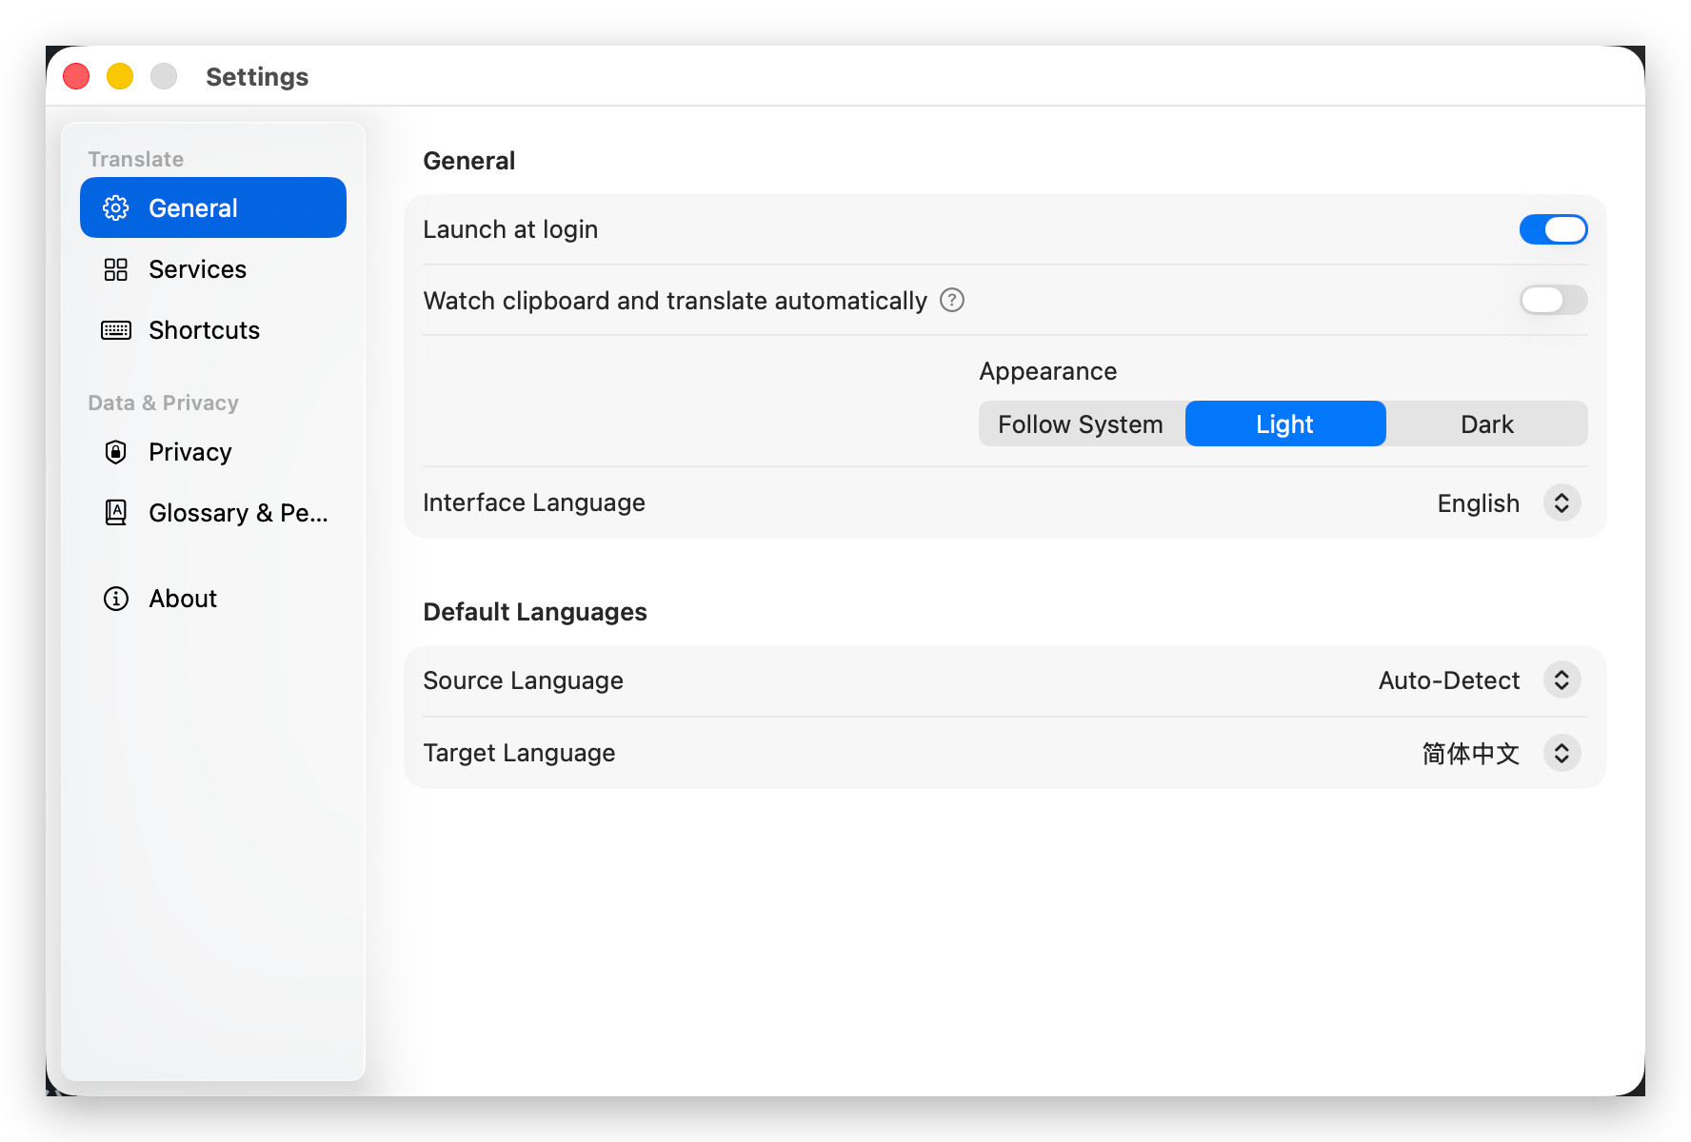This screenshot has height=1142, width=1691.
Task: Click the Default Languages heading
Action: pyautogui.click(x=535, y=612)
